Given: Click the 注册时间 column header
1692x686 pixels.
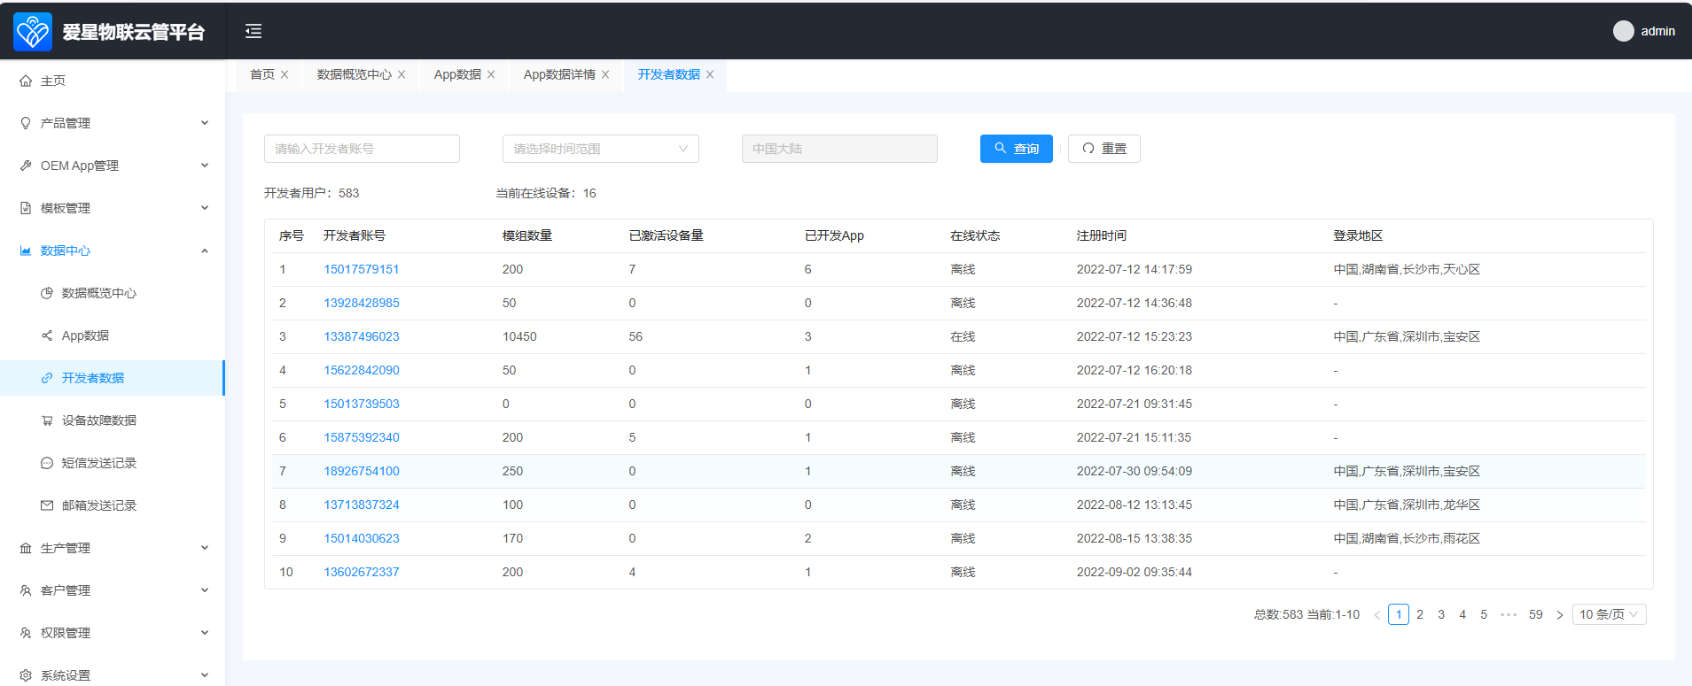Looking at the screenshot, I should tap(1102, 235).
